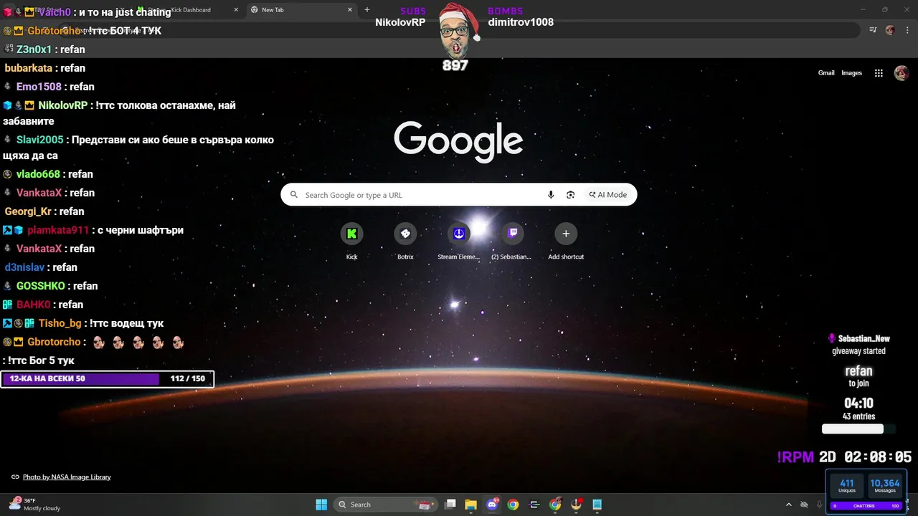The width and height of the screenshot is (918, 516).
Task: Show hidden tray icons chevron
Action: tap(789, 505)
